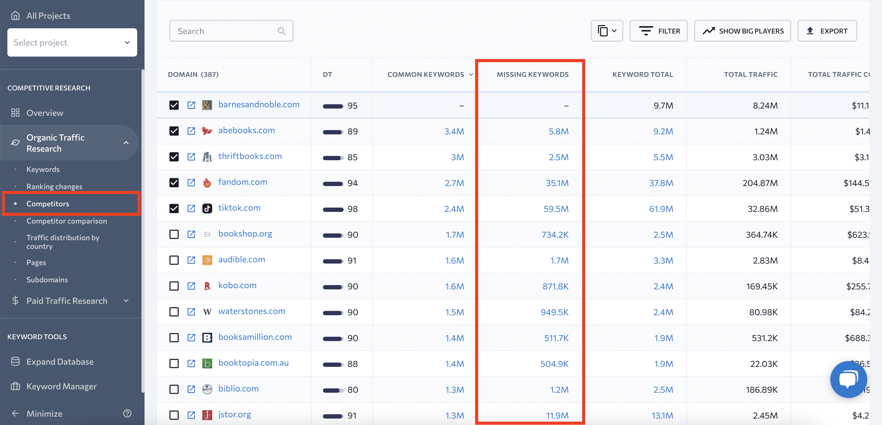
Task: Click the Overview grid icon
Action: pyautogui.click(x=15, y=113)
